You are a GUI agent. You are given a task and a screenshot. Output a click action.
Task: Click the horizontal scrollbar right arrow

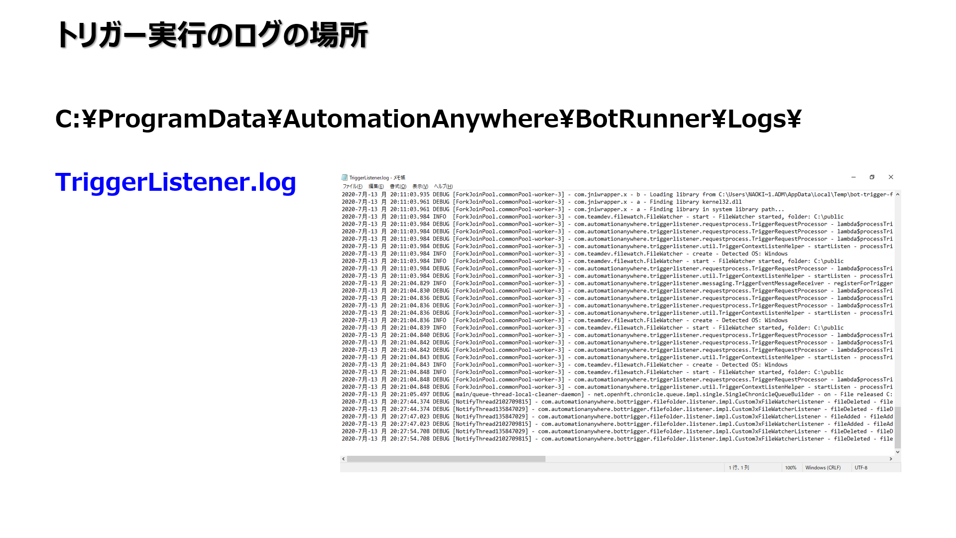(891, 459)
